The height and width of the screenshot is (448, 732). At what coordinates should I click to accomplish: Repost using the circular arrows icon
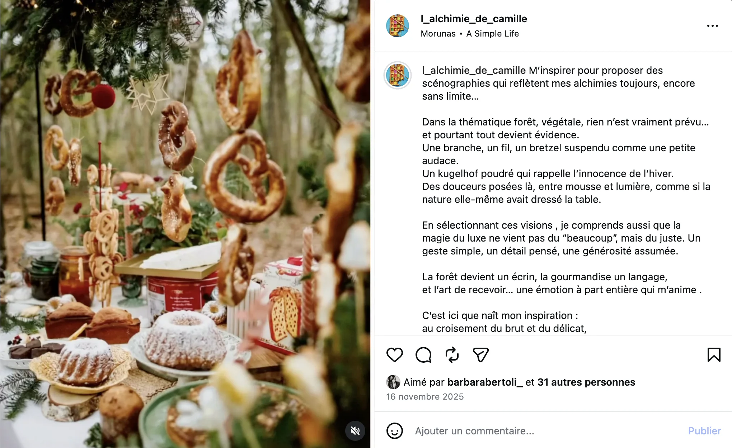pyautogui.click(x=452, y=355)
